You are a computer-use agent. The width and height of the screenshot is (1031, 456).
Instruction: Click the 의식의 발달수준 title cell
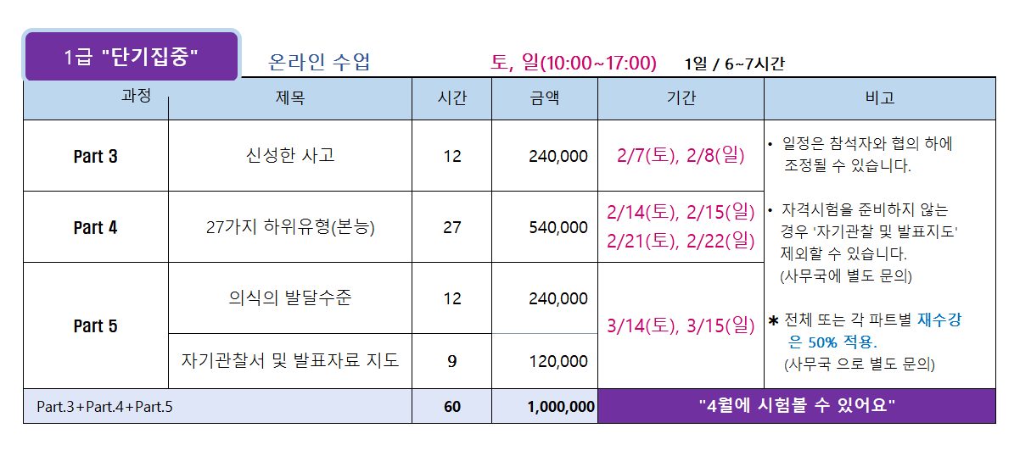tap(290, 298)
